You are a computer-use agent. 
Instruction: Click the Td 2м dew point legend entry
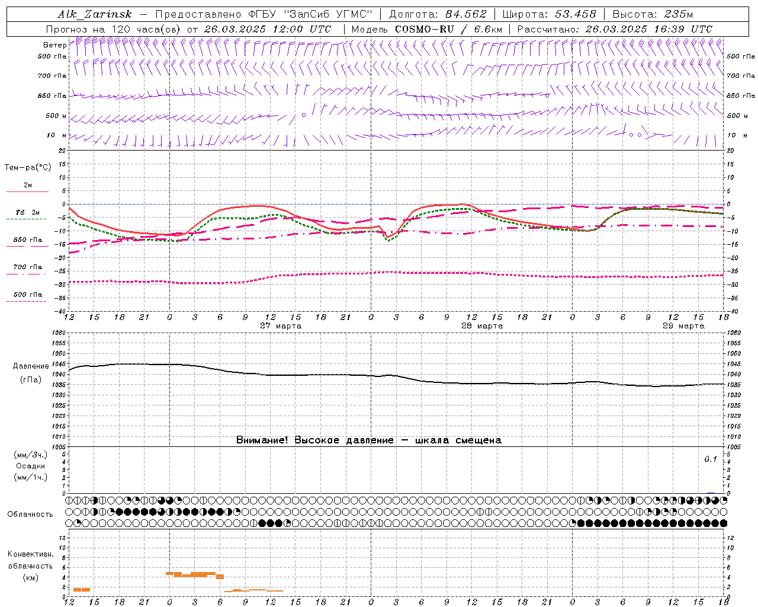(x=27, y=212)
